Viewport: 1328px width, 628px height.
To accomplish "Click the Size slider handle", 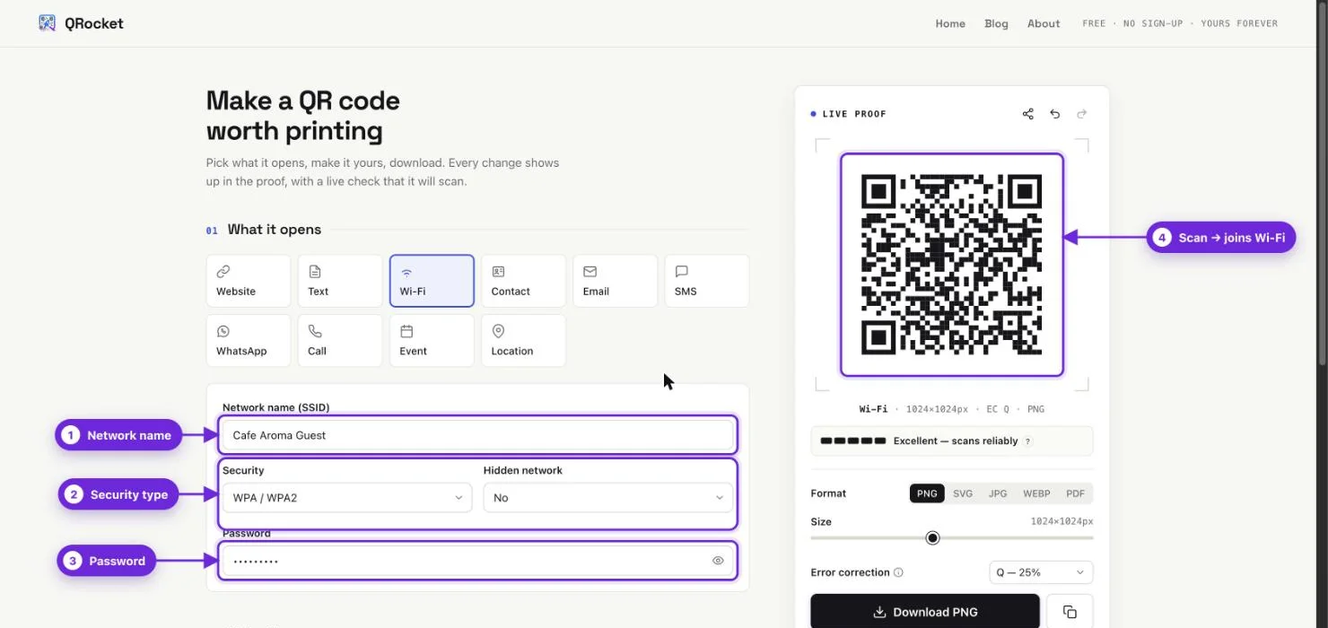I will point(932,538).
